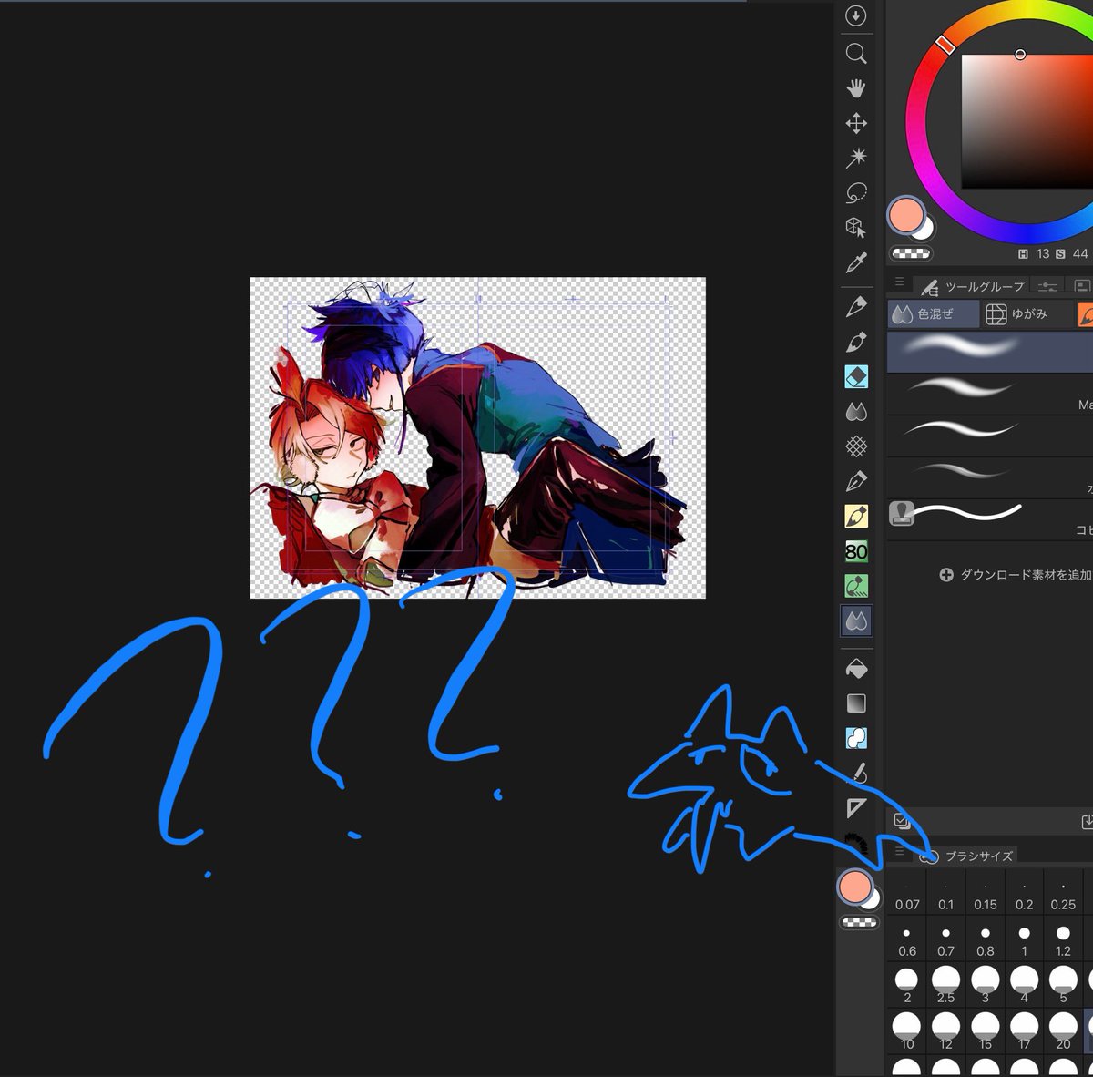
Task: Click the checkbox-stack icon below sub tool list
Action: point(902,821)
